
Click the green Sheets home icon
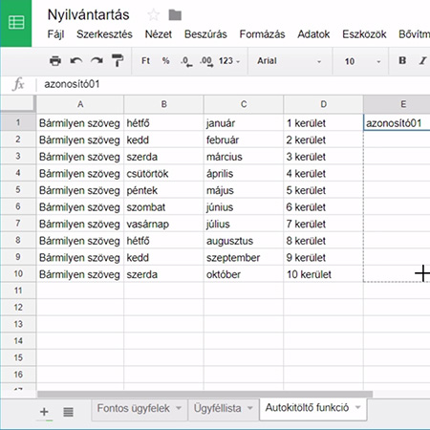pyautogui.click(x=16, y=23)
